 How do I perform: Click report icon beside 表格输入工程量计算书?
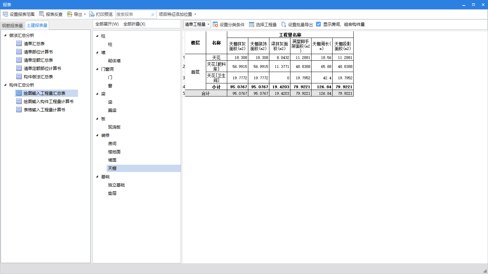point(19,110)
